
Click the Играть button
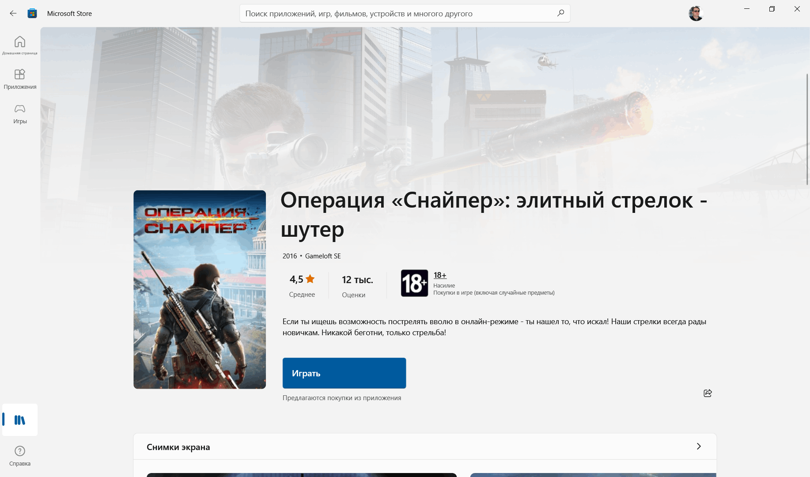[x=344, y=373]
